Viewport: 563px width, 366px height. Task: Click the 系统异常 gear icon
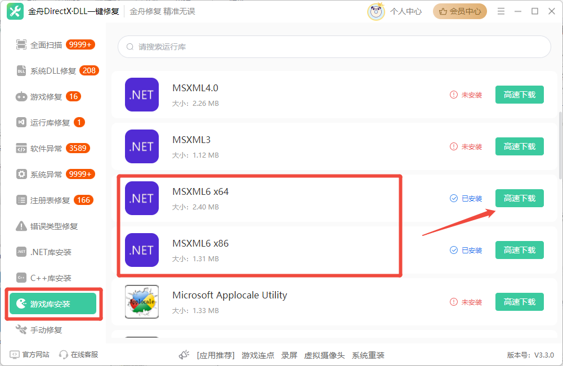[x=21, y=174]
